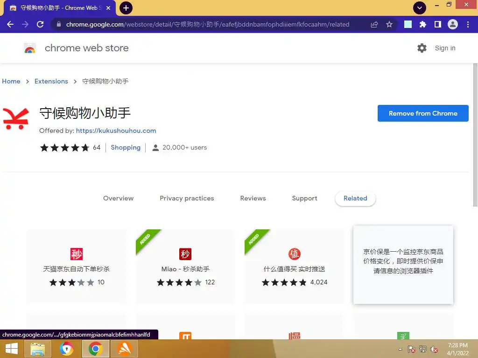The height and width of the screenshot is (358, 478).
Task: Click the Chrome Web Store rainbow logo
Action: (30, 48)
